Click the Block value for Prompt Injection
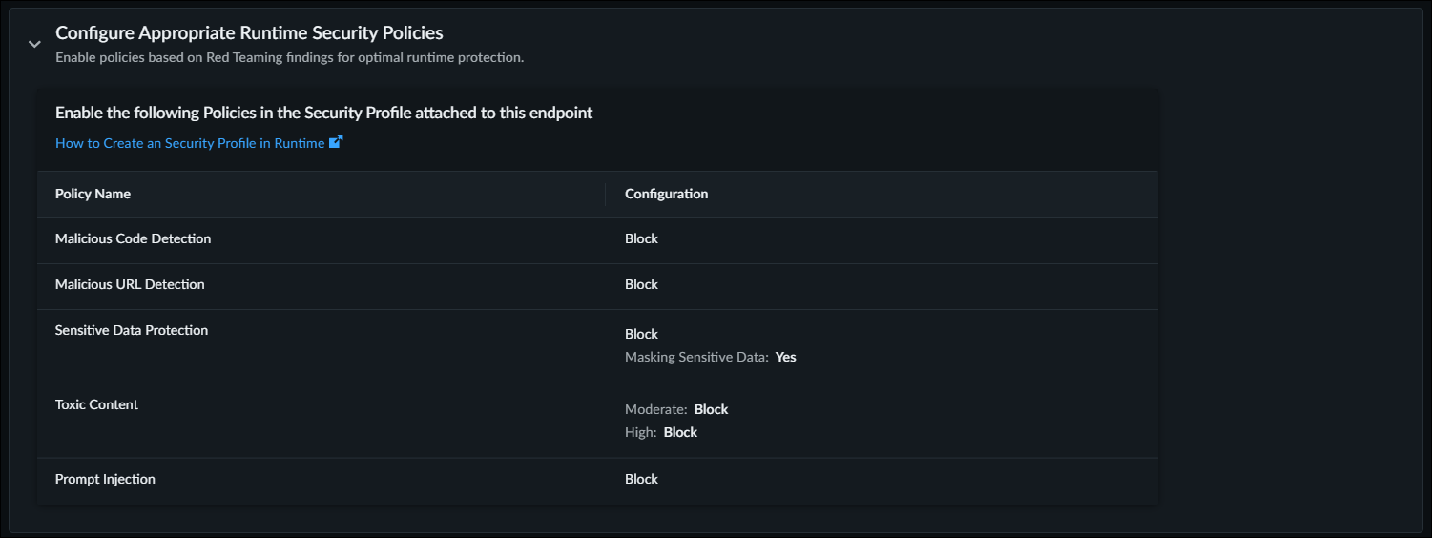 [x=641, y=479]
